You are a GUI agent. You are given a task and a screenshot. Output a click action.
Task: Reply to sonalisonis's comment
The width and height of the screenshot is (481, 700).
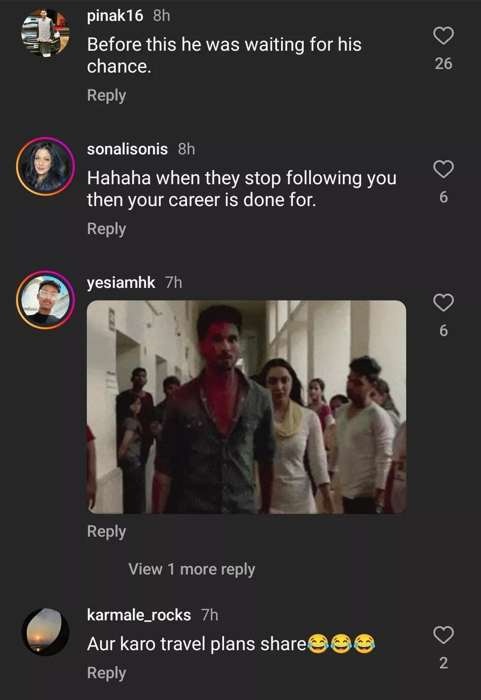(106, 229)
